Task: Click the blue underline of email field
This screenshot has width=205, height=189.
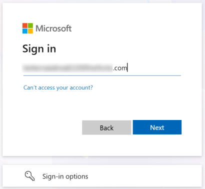Action: pos(102,75)
